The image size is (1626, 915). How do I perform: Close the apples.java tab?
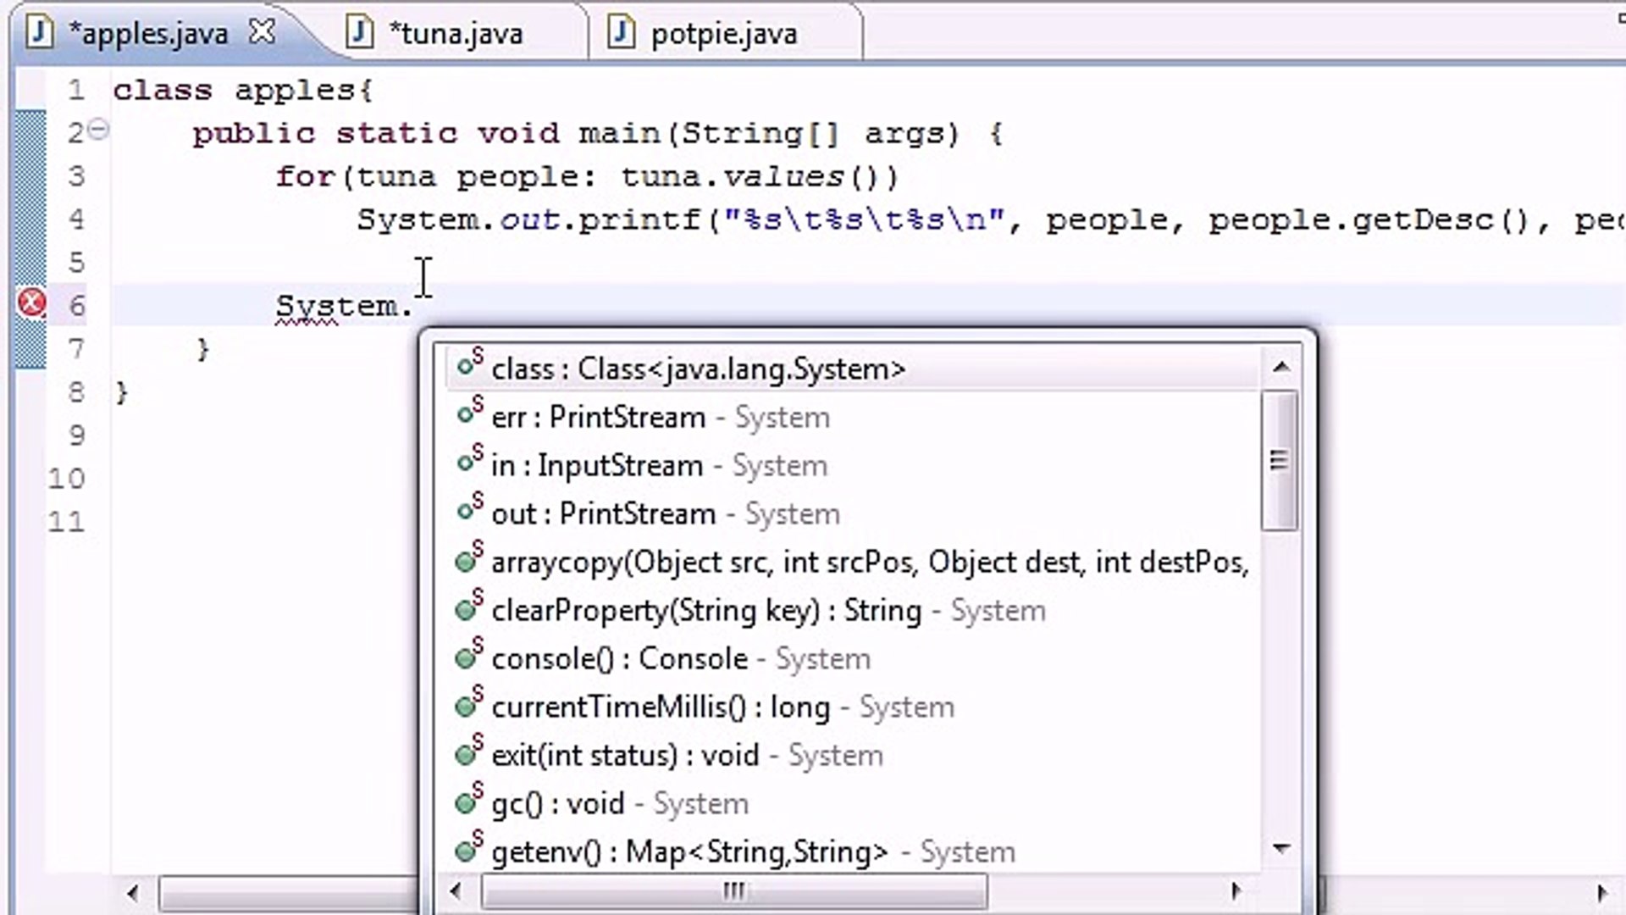pyautogui.click(x=262, y=30)
